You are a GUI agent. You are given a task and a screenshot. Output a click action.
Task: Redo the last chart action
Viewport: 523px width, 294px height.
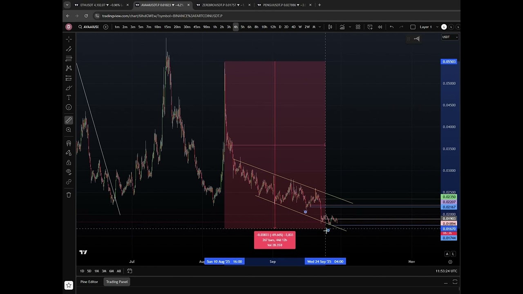401,27
